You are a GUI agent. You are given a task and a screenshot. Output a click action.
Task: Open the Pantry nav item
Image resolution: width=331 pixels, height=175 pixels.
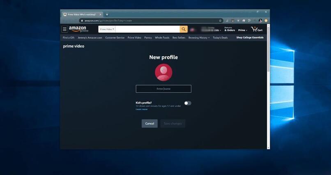point(148,38)
